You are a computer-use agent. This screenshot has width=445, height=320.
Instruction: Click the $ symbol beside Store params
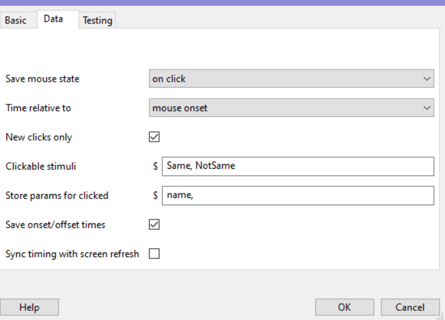tap(156, 195)
